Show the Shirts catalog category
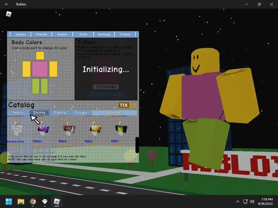Image resolution: width=278 pixels, height=208 pixels. (x=39, y=113)
